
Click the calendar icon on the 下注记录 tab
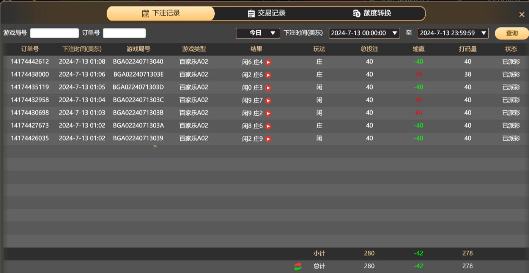(x=146, y=13)
